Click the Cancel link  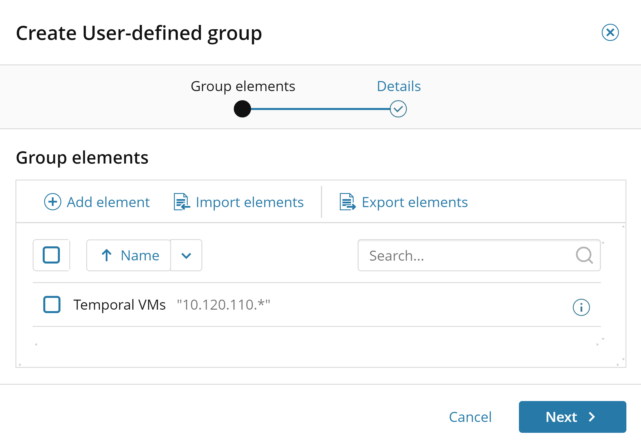coord(470,417)
